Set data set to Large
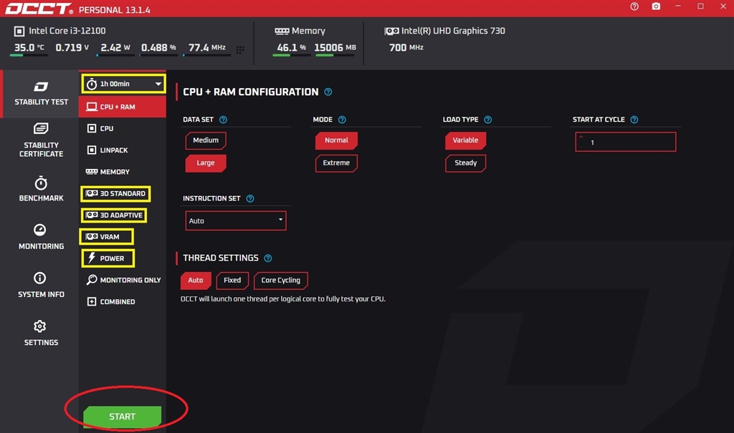 pos(206,163)
